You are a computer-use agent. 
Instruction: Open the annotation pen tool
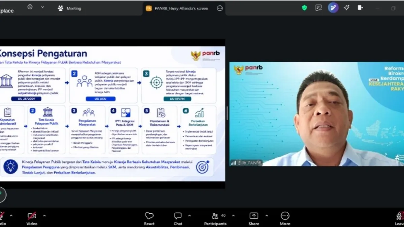pos(333,8)
